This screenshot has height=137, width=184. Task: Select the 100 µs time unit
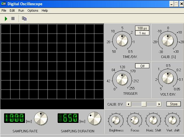tap(142, 28)
